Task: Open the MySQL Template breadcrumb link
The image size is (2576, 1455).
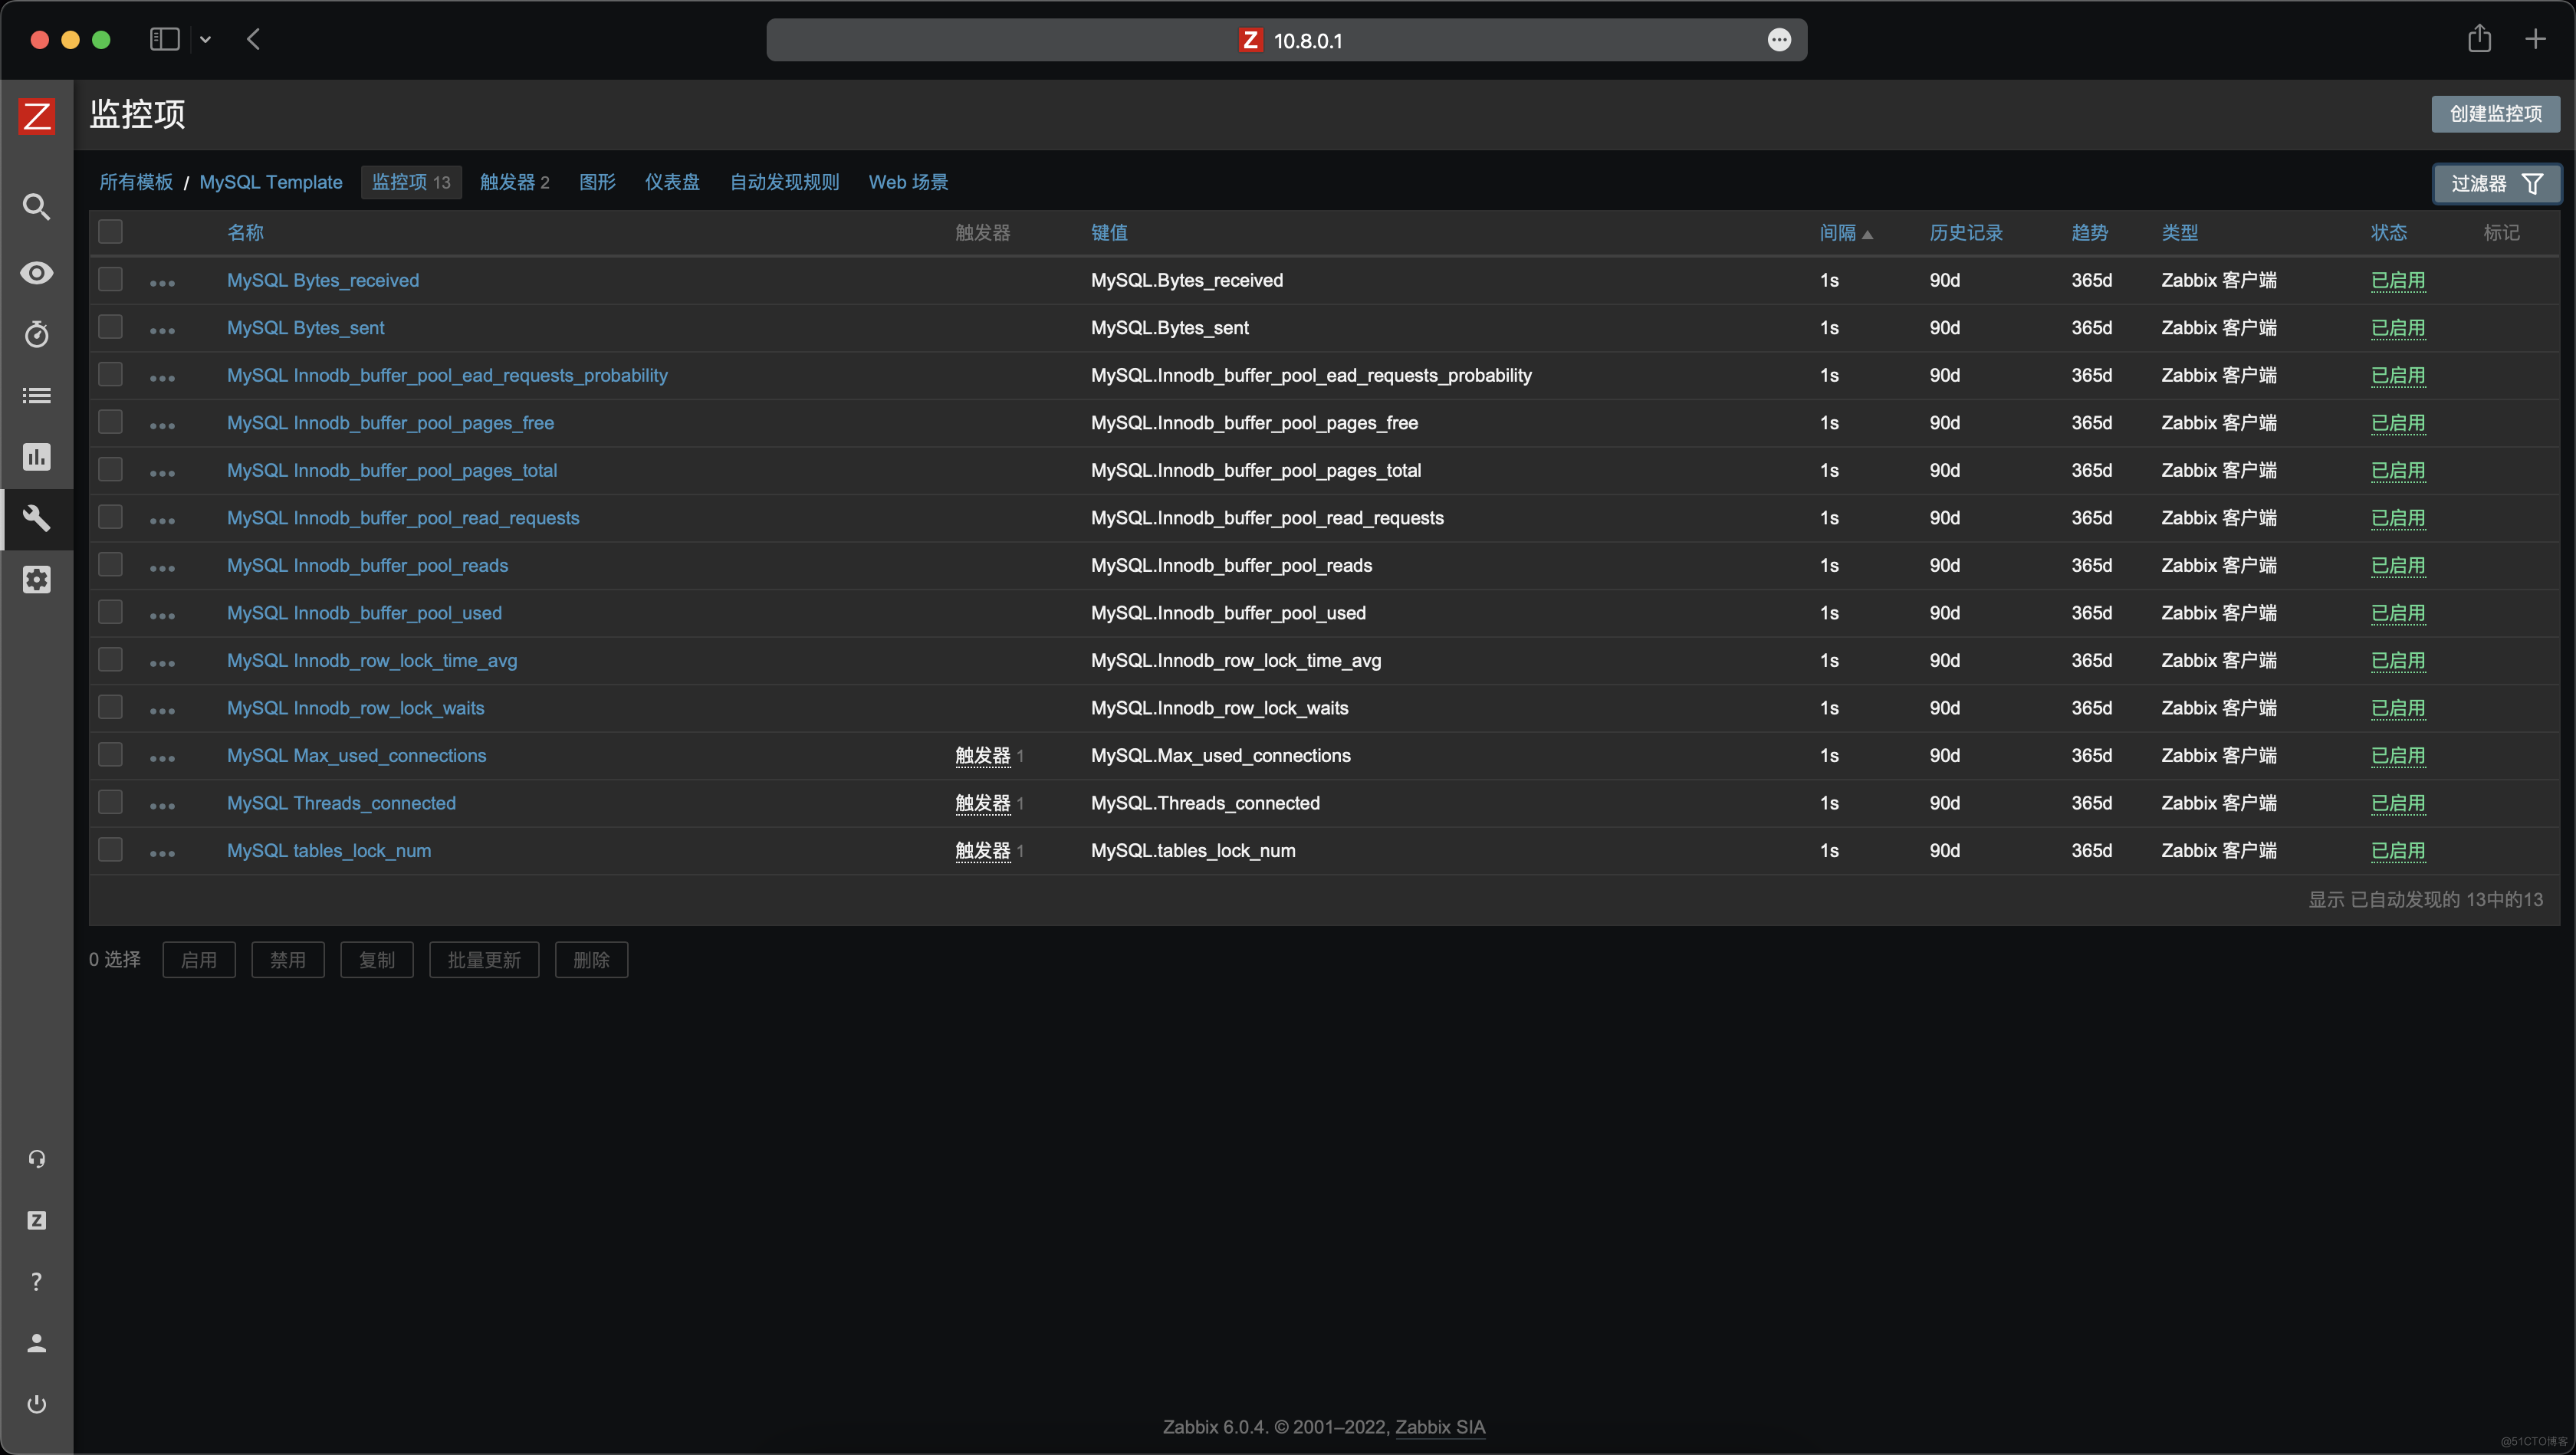Action: coord(271,182)
